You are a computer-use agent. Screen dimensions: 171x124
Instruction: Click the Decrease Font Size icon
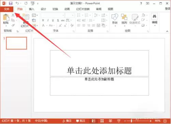click(x=65, y=25)
